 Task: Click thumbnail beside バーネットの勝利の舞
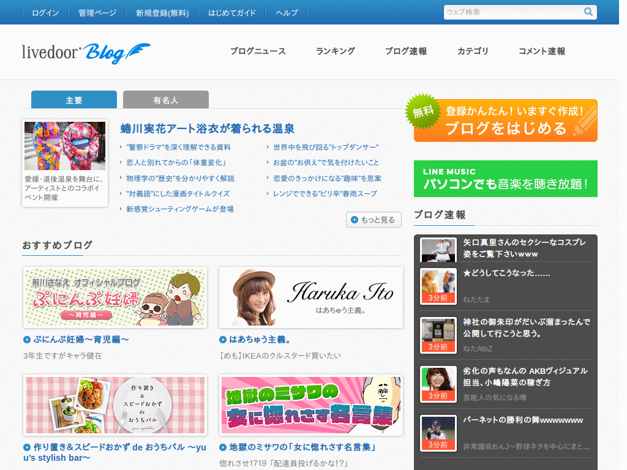438,433
